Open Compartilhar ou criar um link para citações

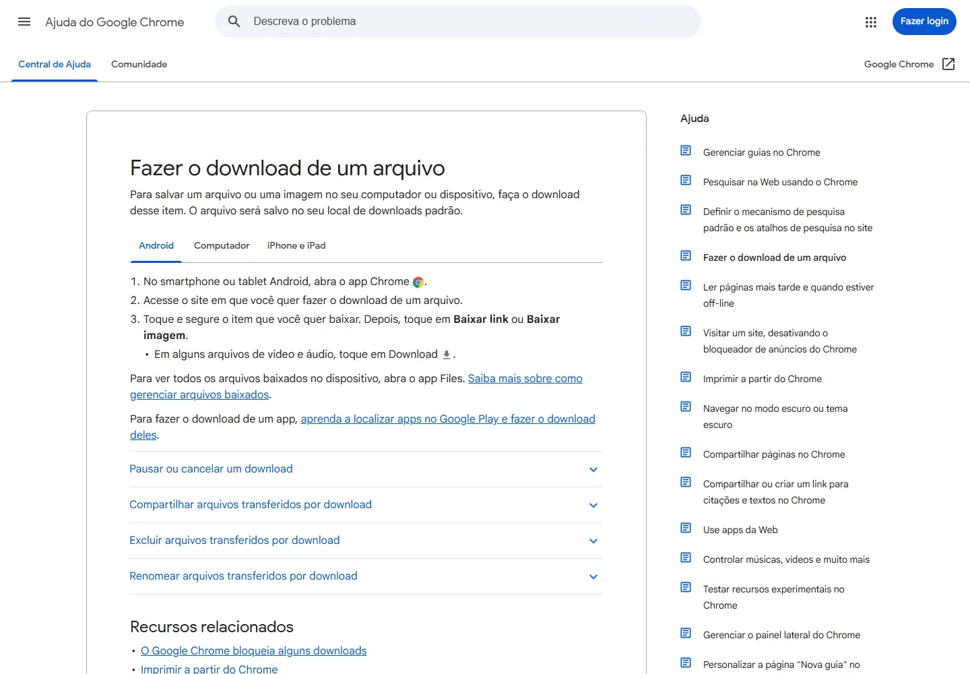pyautogui.click(x=775, y=492)
